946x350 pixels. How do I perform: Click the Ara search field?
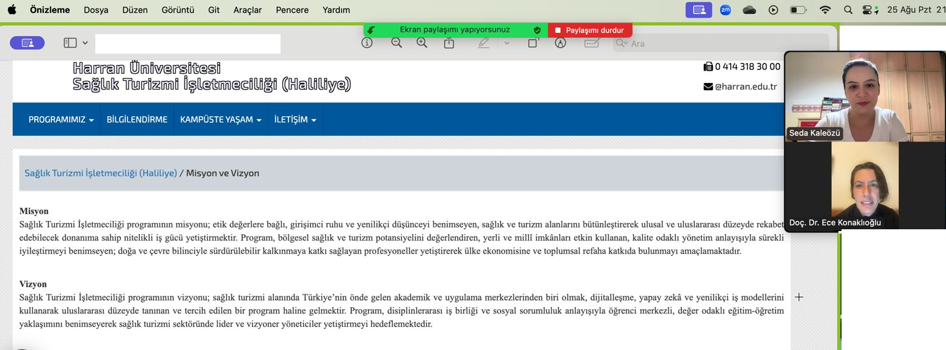click(721, 43)
